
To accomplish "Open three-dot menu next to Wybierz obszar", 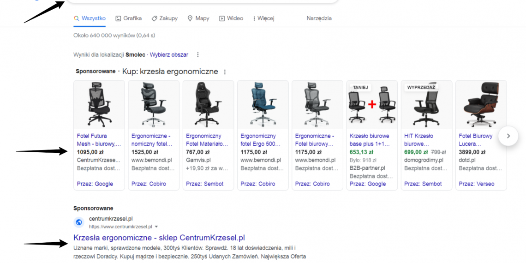I will tap(198, 54).
